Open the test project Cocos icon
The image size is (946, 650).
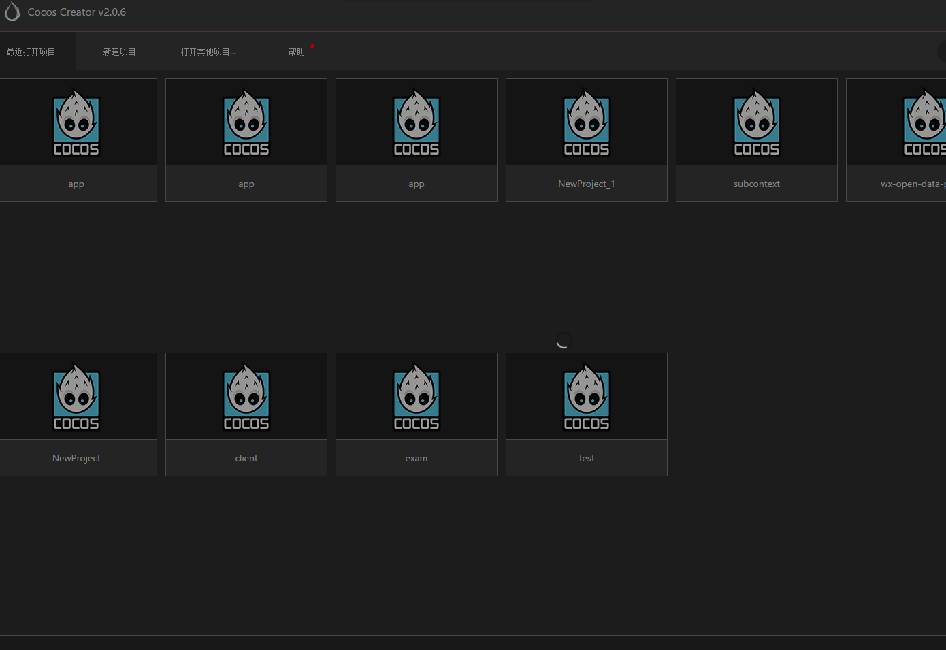click(x=587, y=397)
